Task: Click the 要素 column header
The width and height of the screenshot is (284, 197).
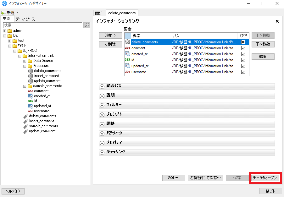Action: pyautogui.click(x=151, y=36)
